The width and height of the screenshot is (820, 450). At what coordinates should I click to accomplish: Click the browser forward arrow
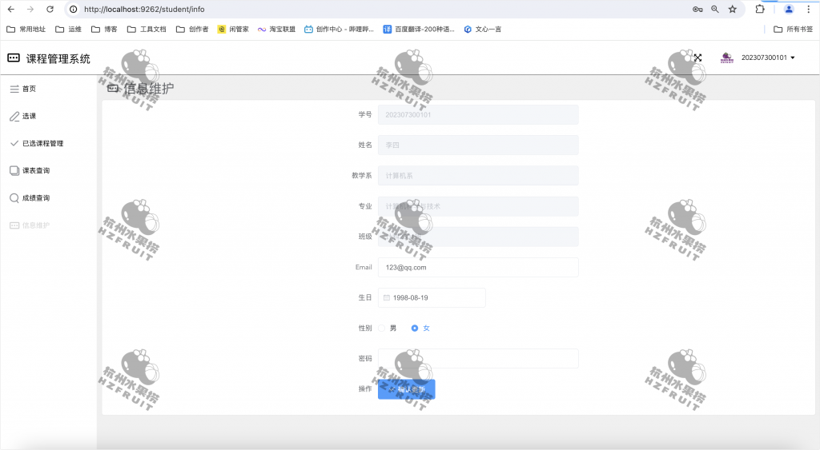pyautogui.click(x=30, y=10)
